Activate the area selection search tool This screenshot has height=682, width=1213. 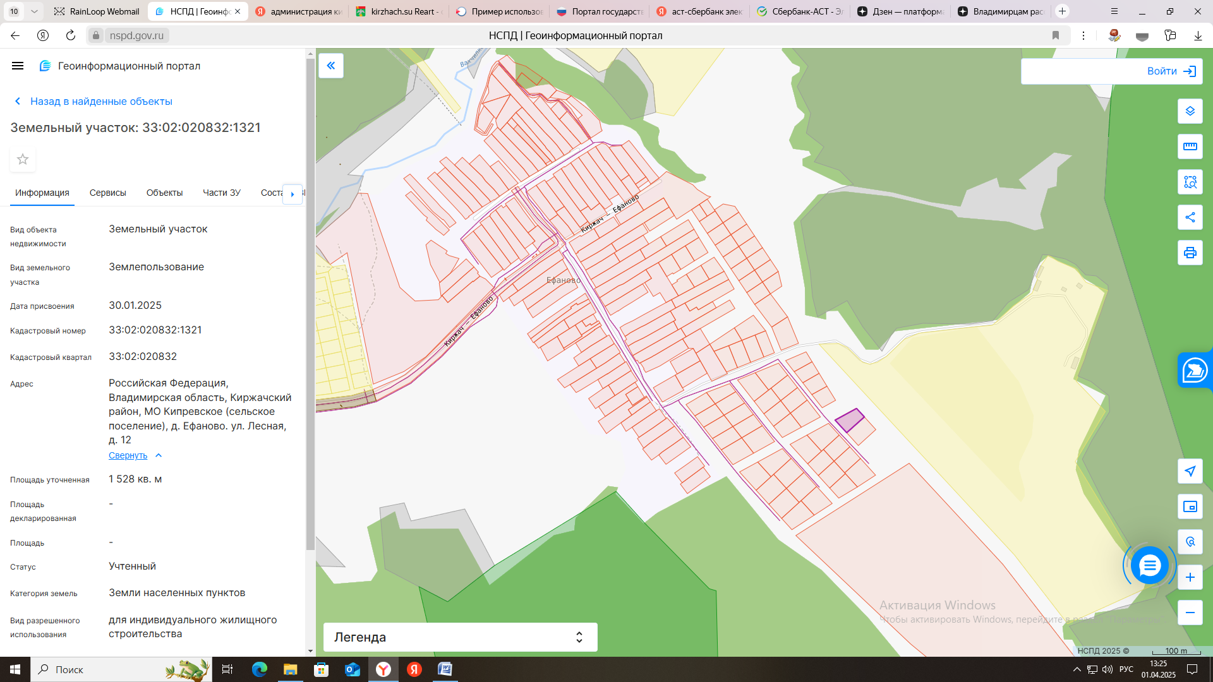1190,182
